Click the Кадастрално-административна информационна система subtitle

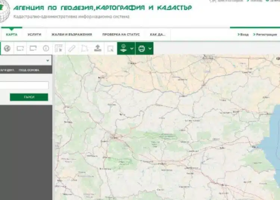71,16
